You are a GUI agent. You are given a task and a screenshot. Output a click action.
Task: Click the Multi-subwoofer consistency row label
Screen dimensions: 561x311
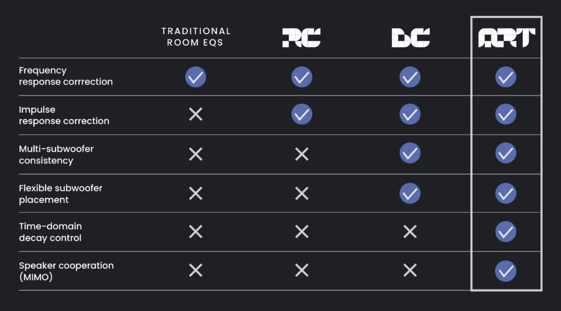coord(56,155)
